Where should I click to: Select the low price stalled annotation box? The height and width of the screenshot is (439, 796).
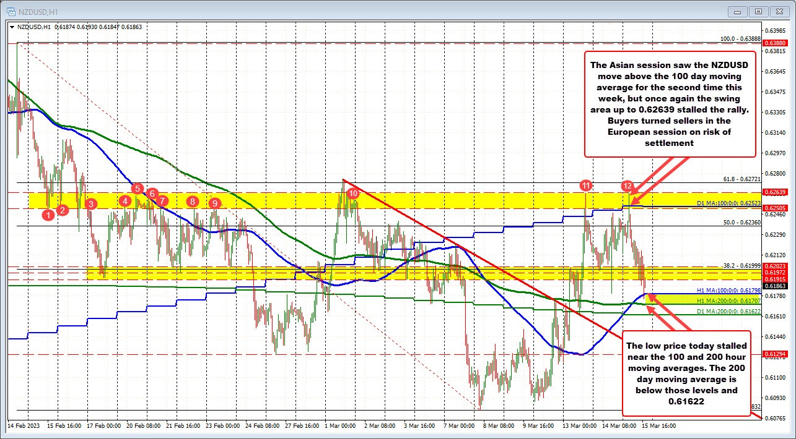pos(688,373)
